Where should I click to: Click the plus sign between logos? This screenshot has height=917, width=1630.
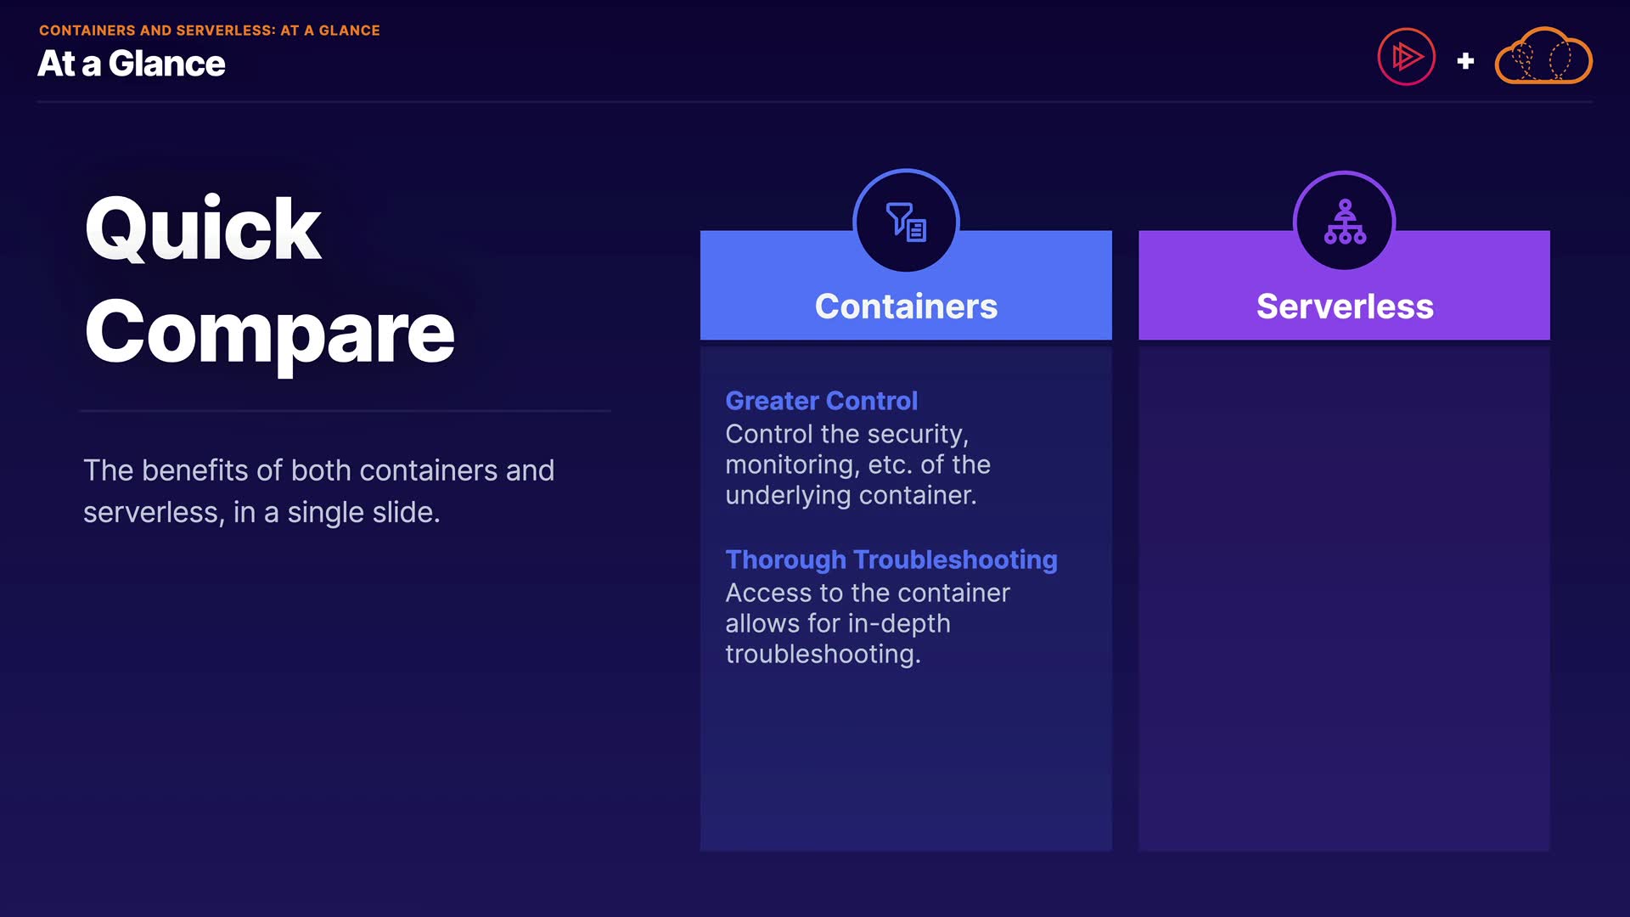point(1465,61)
